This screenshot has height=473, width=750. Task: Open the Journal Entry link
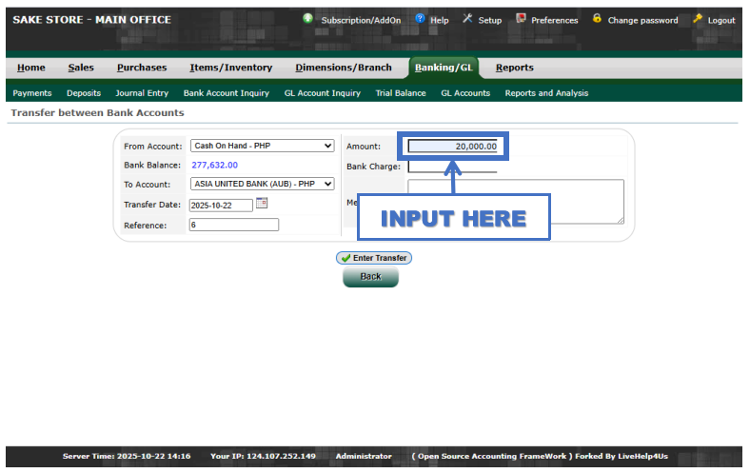click(142, 93)
